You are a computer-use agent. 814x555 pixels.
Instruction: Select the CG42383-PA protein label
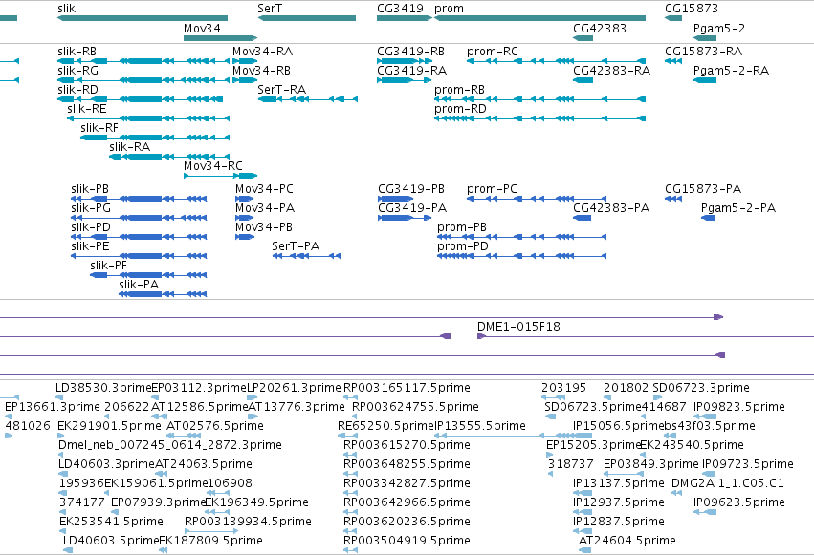tap(611, 208)
